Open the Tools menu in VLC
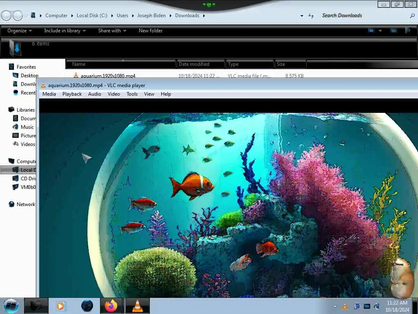 coord(132,94)
